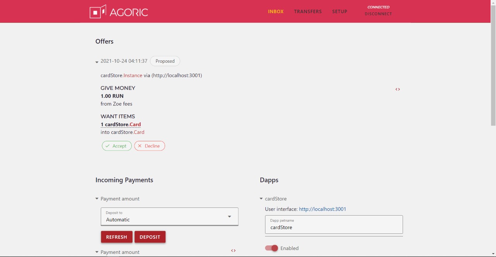Click the checkmark Accept button
496x257 pixels.
117,146
